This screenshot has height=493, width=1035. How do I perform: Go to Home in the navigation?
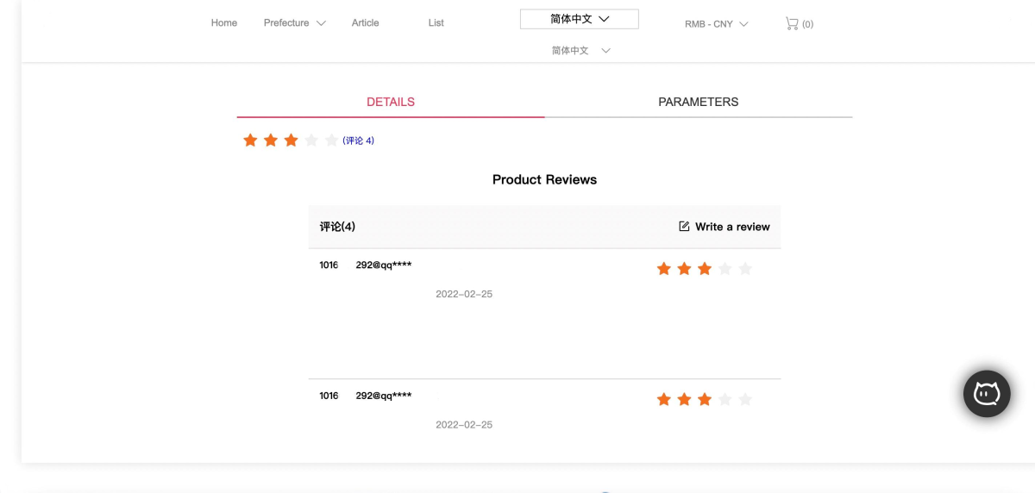click(x=224, y=23)
